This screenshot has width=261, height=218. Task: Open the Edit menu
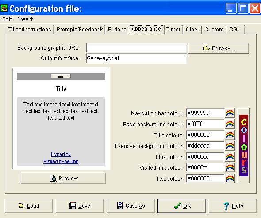(7, 19)
